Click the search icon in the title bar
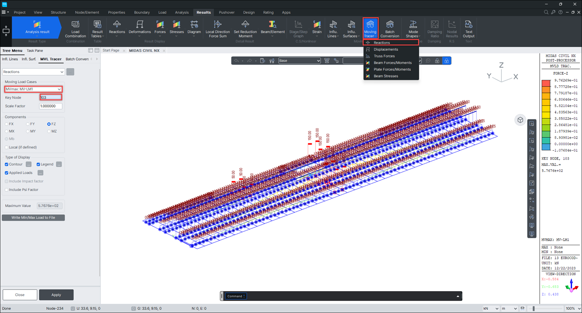Viewport: 582px width, 313px height. coord(546,13)
